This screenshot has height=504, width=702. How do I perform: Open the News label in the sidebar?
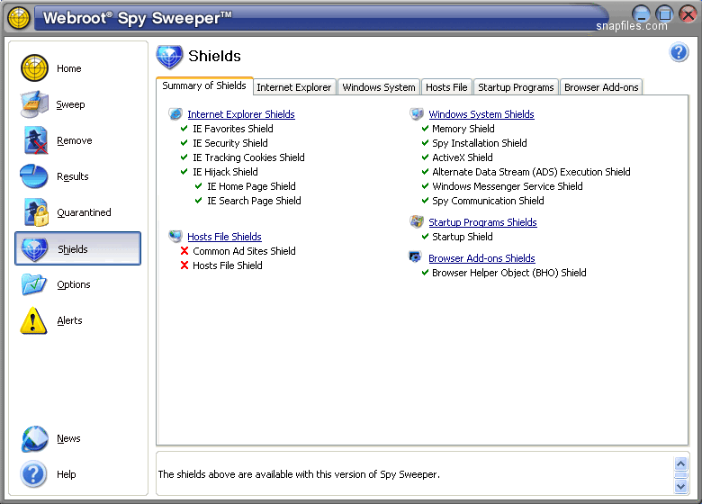coord(68,438)
